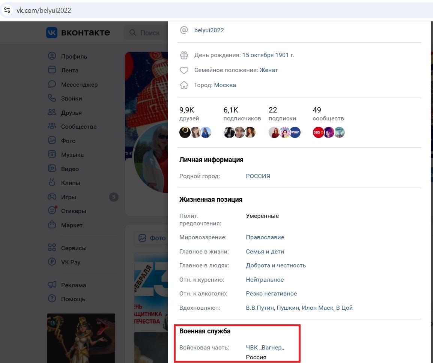Open the 9,9K друзей counter
Screen dimensions: 433x363
189,114
